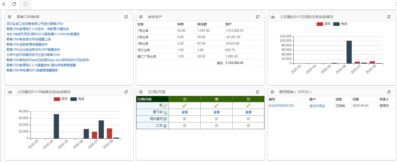The width and height of the screenshot is (397, 162).
Task: Refresh the 日/周/月报 panel
Action: pyautogui.click(x=257, y=92)
